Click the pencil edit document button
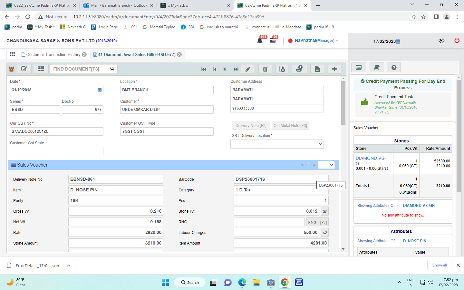 [x=248, y=69]
